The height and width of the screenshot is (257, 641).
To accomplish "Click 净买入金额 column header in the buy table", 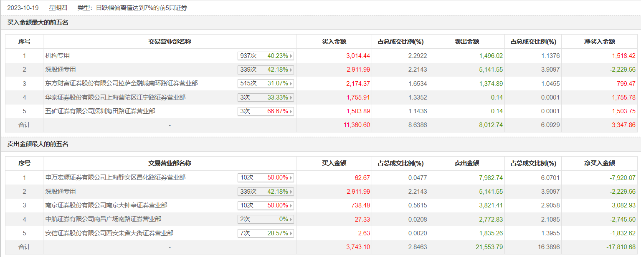I will point(599,42).
